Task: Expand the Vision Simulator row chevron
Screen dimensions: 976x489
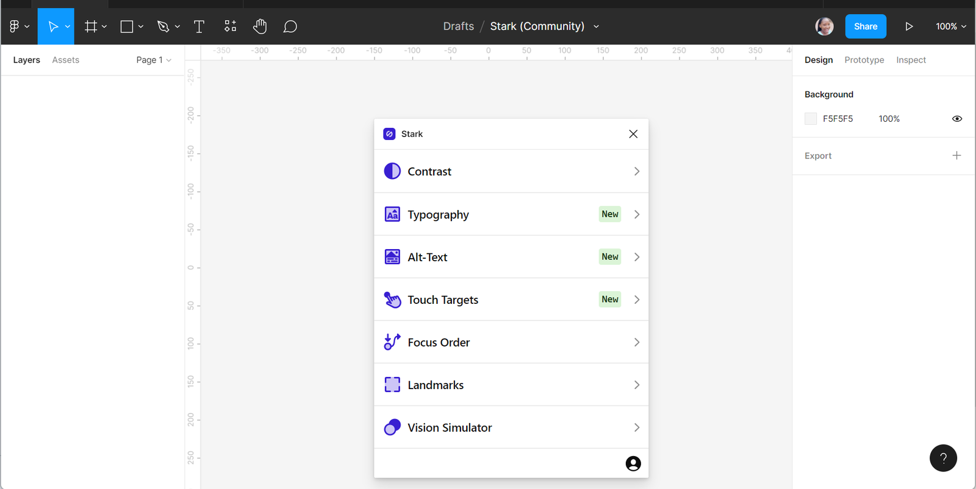Action: (x=637, y=427)
